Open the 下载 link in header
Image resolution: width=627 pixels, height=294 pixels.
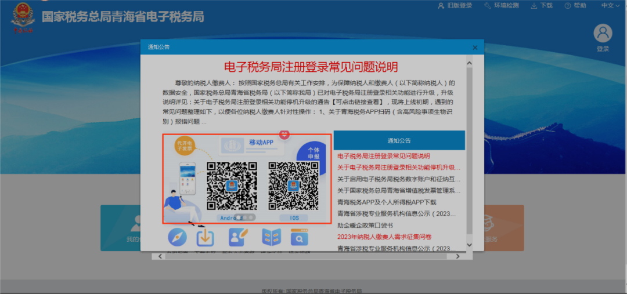click(546, 6)
